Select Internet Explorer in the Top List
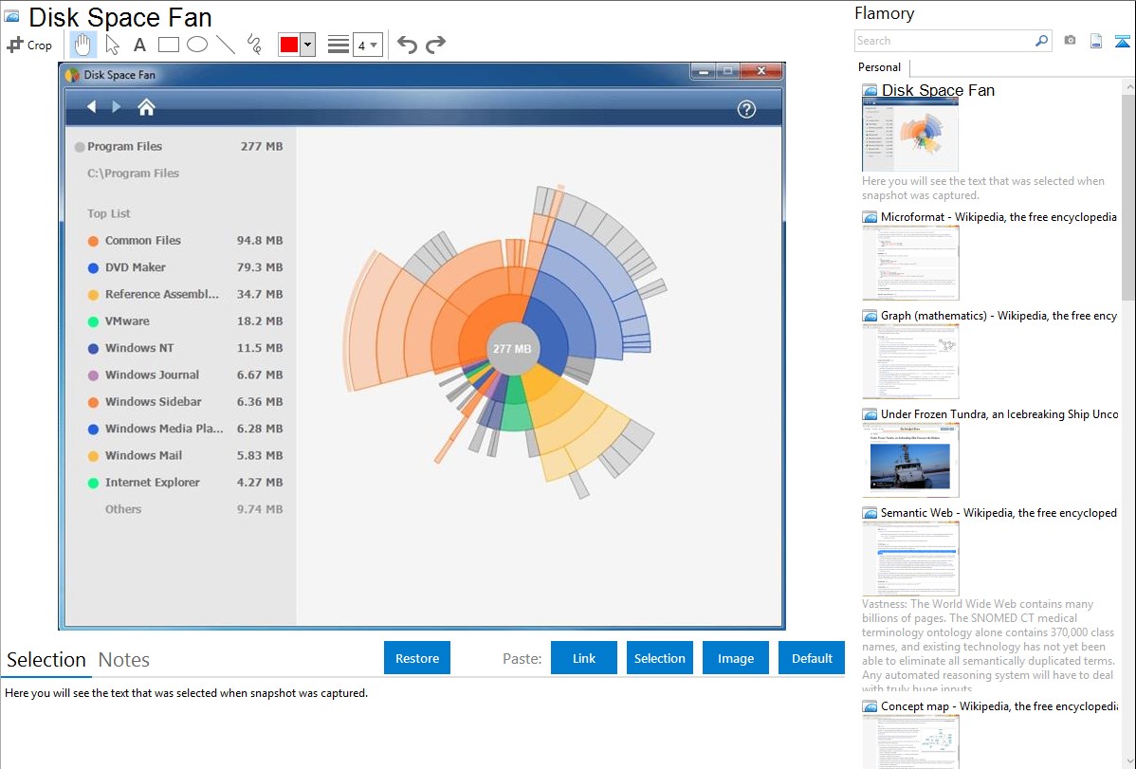Image resolution: width=1136 pixels, height=769 pixels. tap(185, 482)
